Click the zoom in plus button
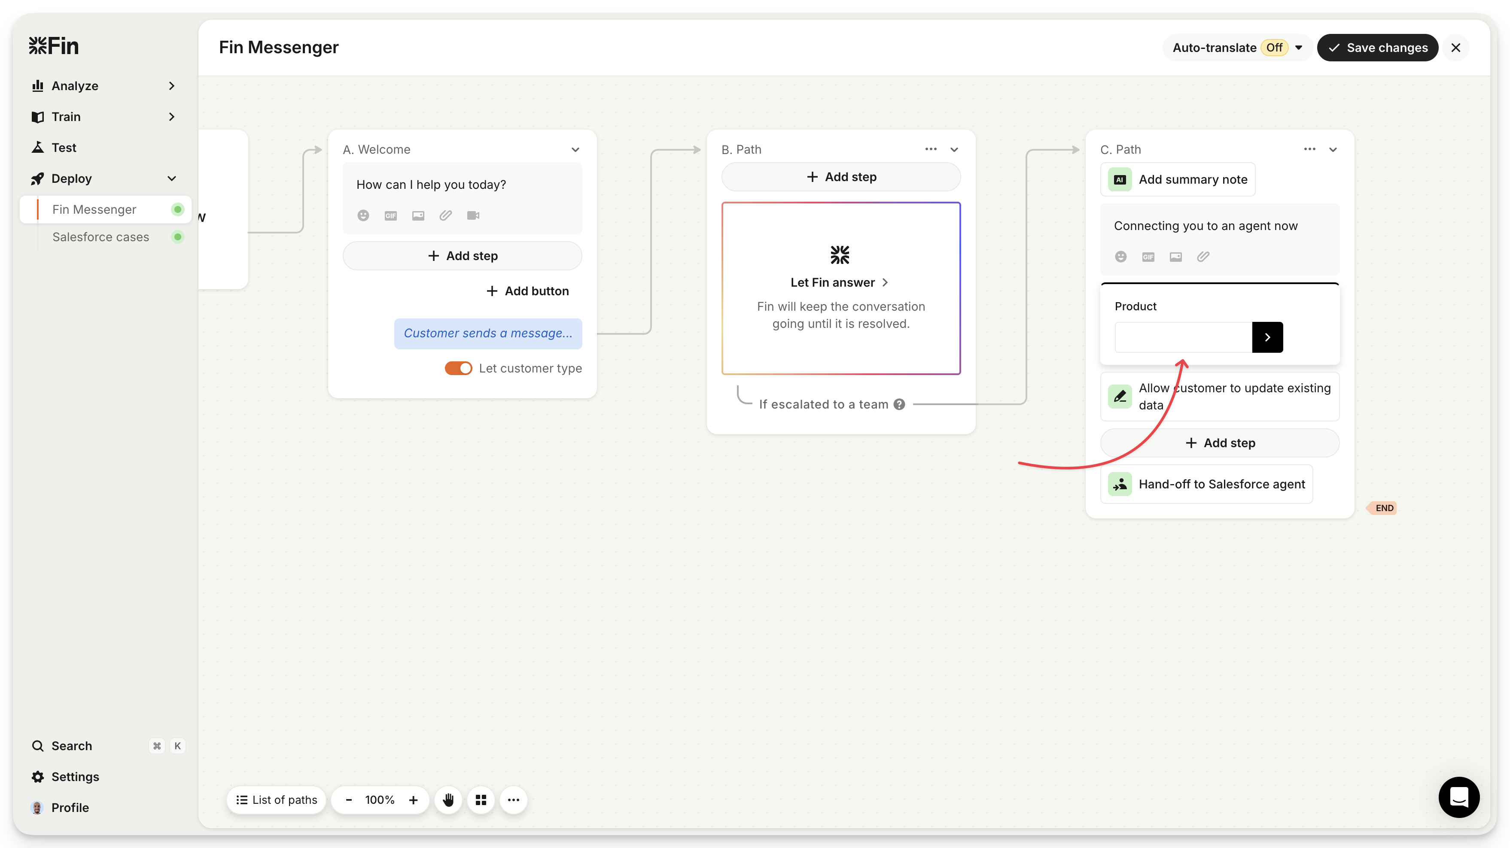This screenshot has width=1510, height=848. coord(413,800)
